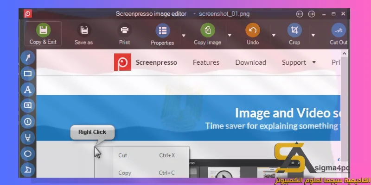Select the text 'A' tool

pos(28,90)
